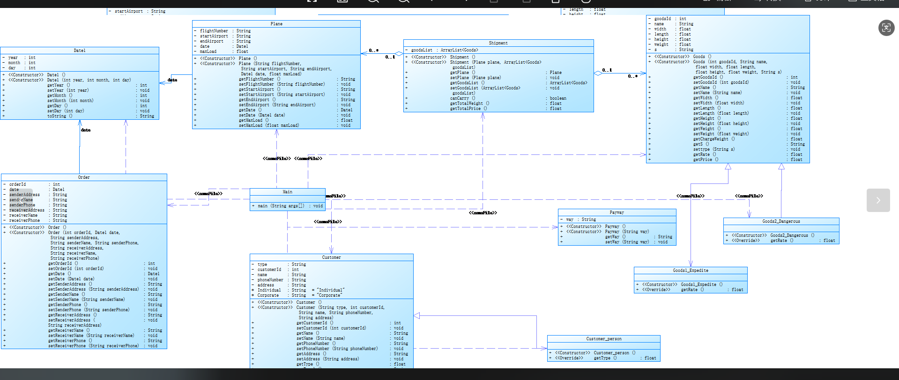This screenshot has width=899, height=380.
Task: Click main (String args[]) : void
Action: [290, 206]
